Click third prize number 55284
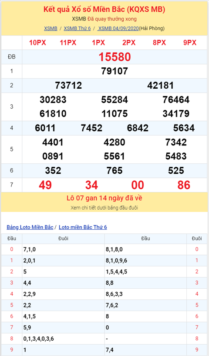 coord(115,100)
